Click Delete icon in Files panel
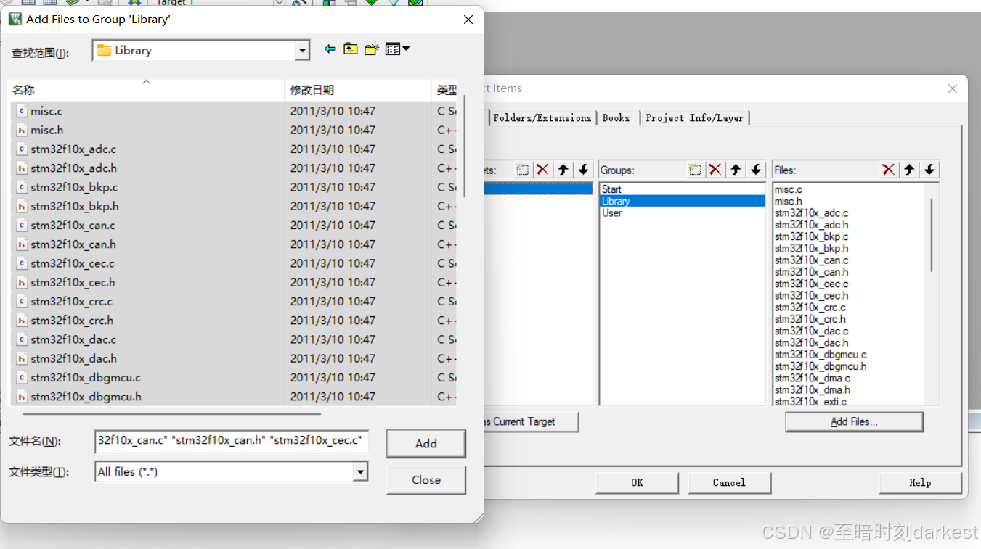Screen dimensions: 981x549 tap(889, 170)
